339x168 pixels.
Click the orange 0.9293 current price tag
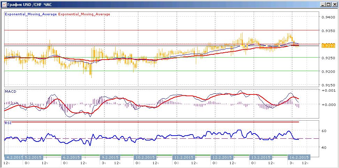tap(329, 46)
